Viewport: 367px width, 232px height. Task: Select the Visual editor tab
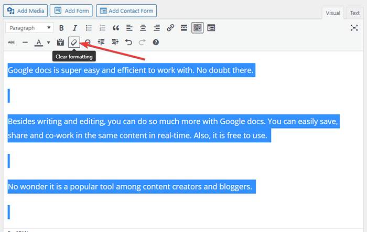[333, 13]
